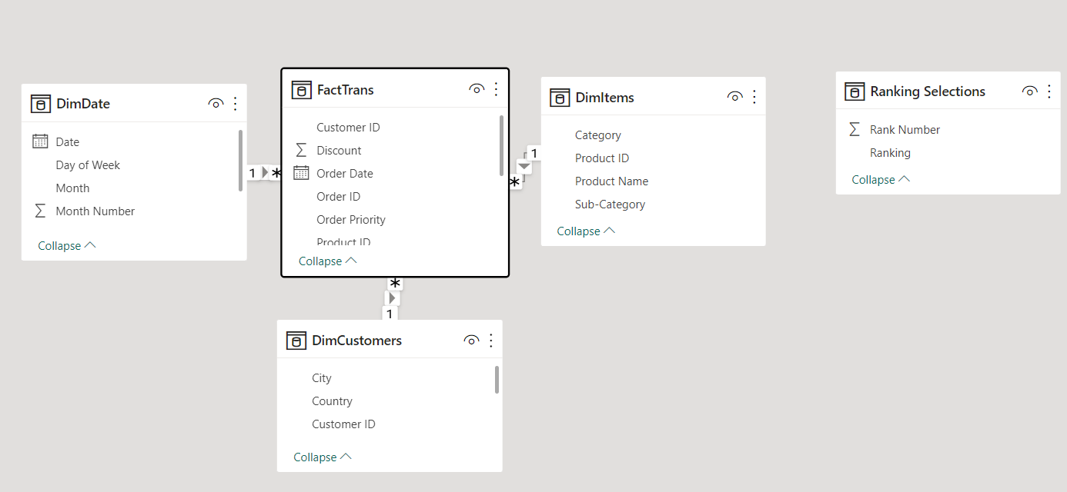
Task: Click the FactTrans to DimCustomers relationship arrow
Action: click(x=393, y=298)
